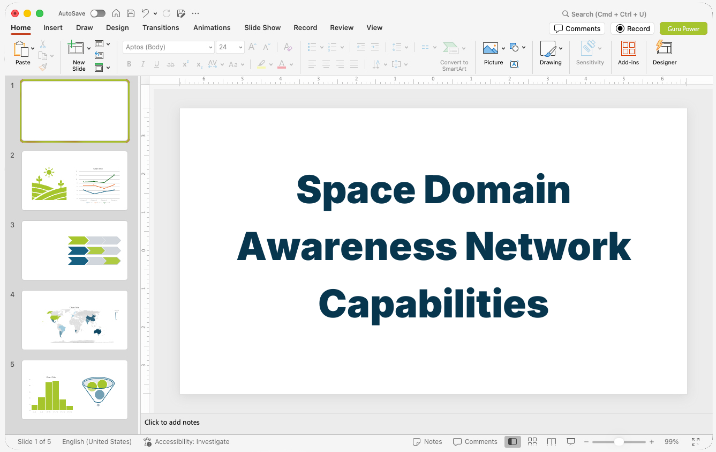This screenshot has width=716, height=452.
Task: Open the slide Layout dropdown
Action: coord(102,44)
